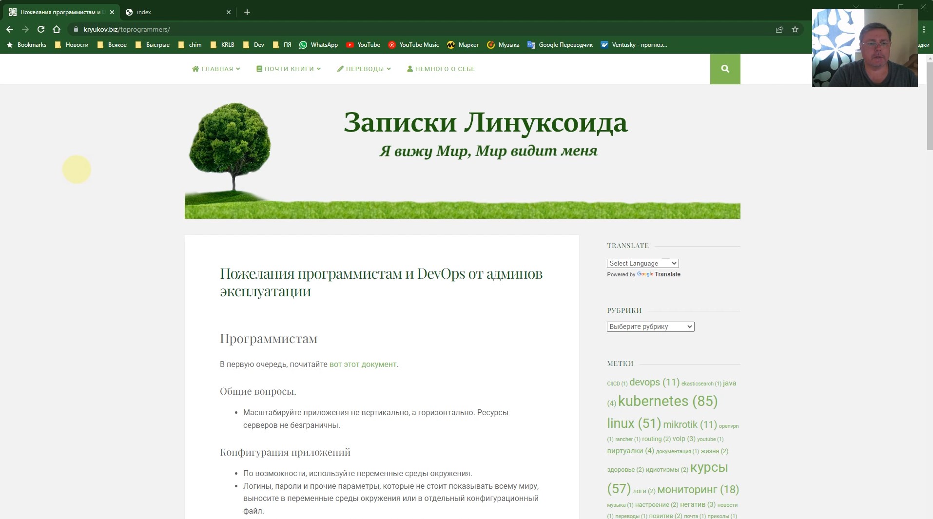933x519 pixels.
Task: Open the Select Language dropdown
Action: [x=643, y=263]
